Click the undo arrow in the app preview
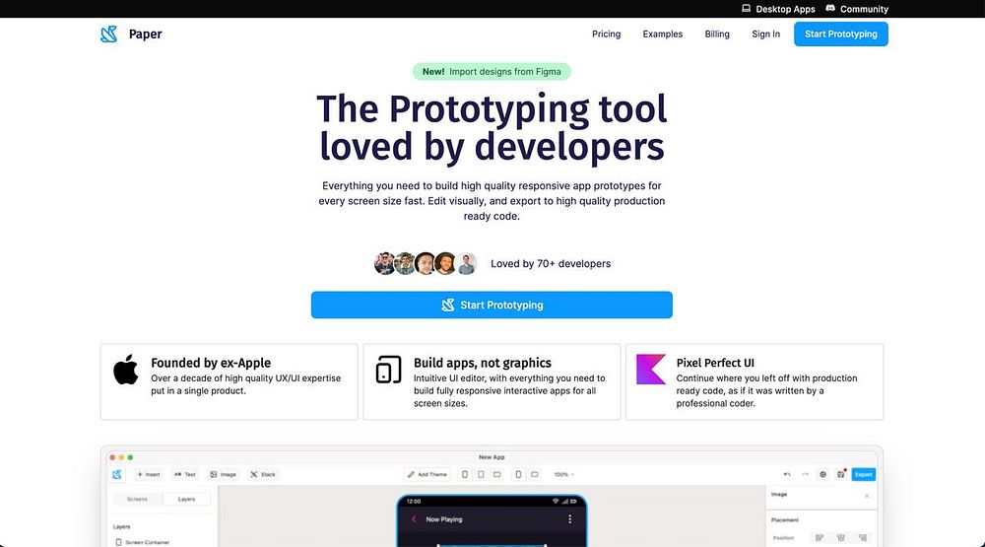The width and height of the screenshot is (985, 547). click(x=787, y=475)
